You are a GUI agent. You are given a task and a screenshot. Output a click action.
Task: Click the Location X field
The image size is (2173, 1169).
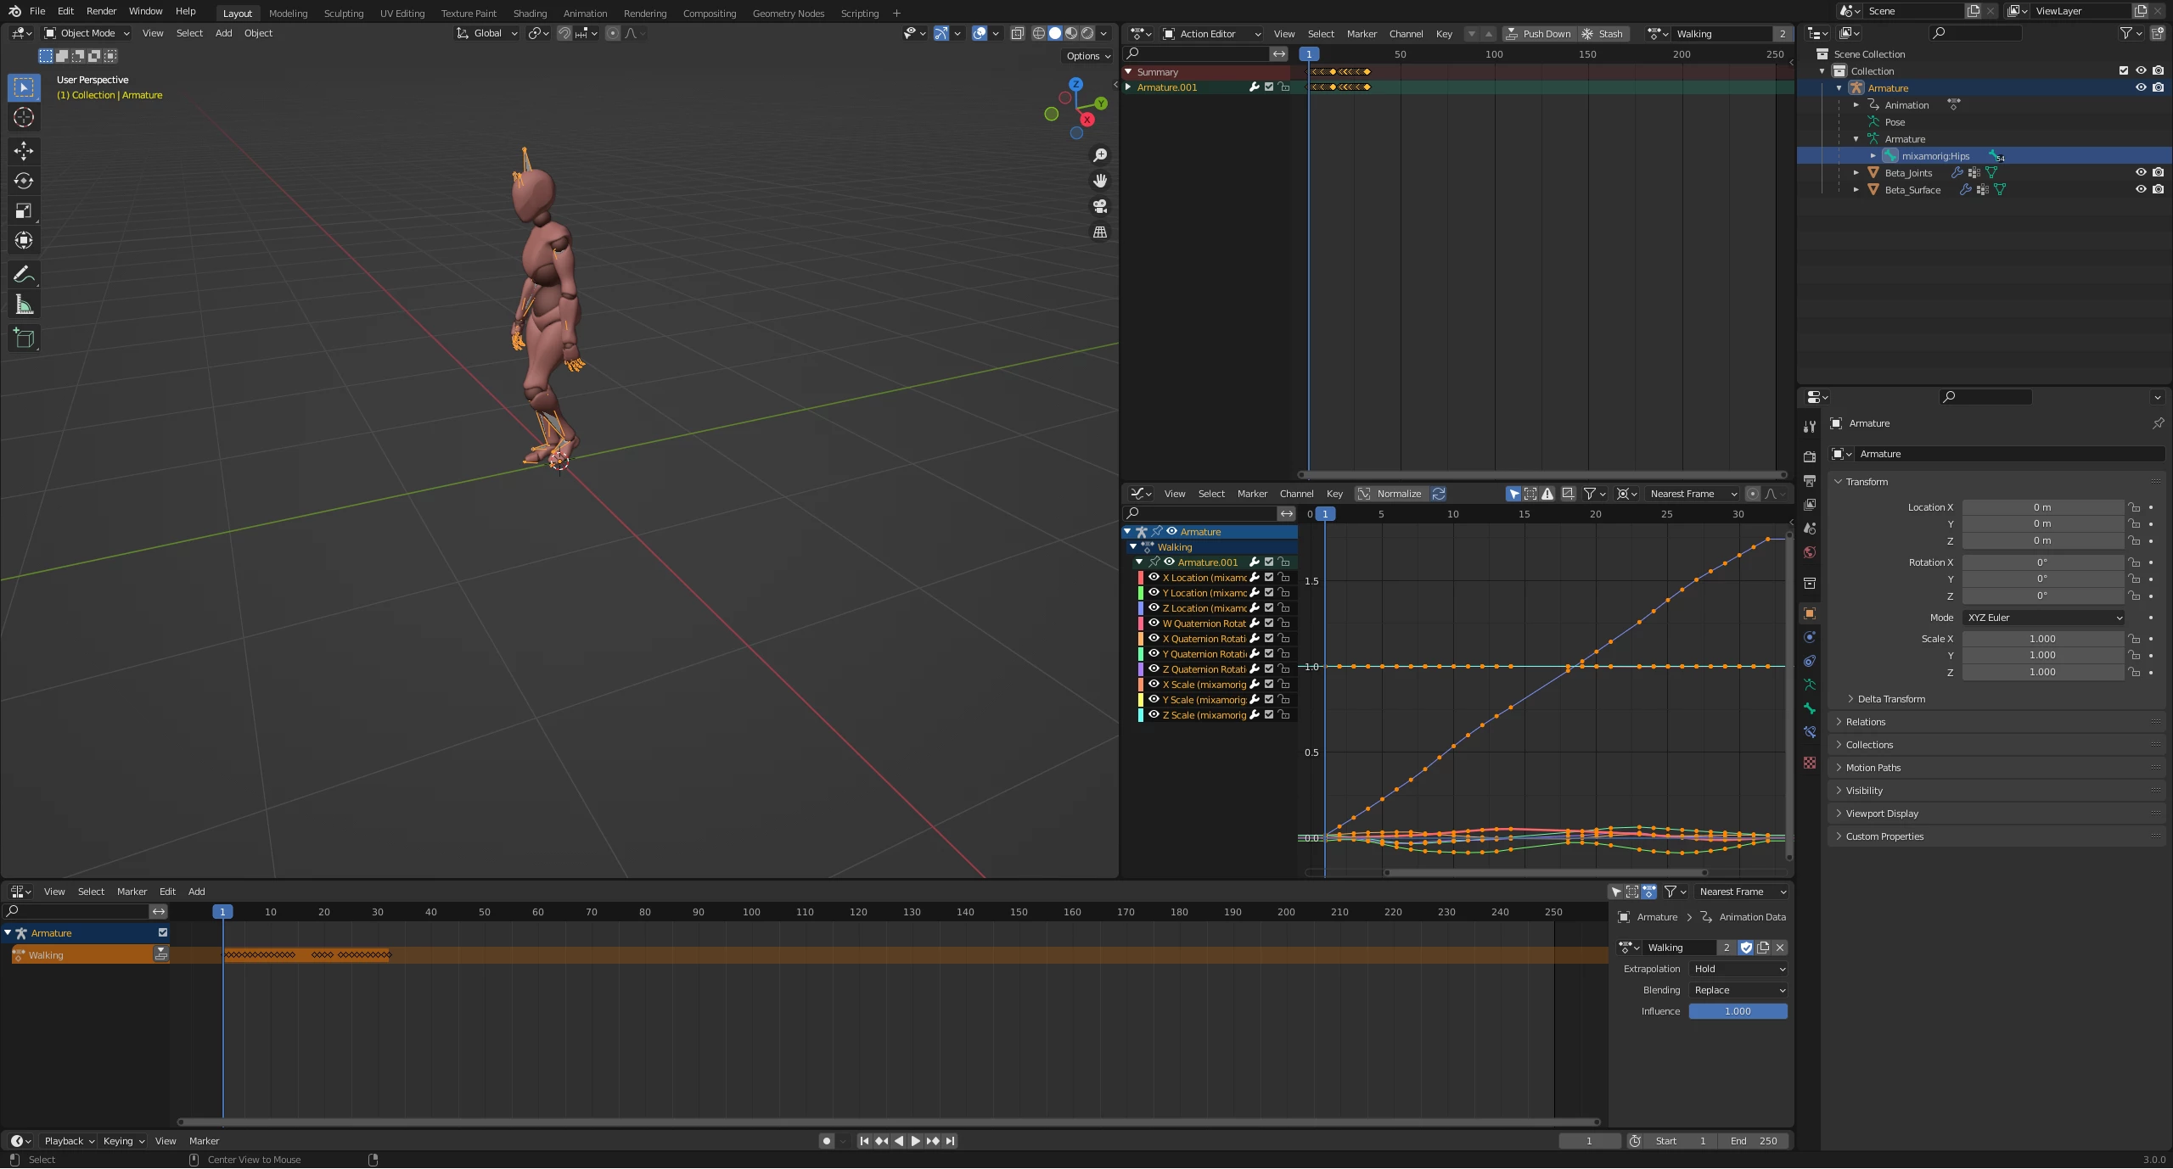2041,507
